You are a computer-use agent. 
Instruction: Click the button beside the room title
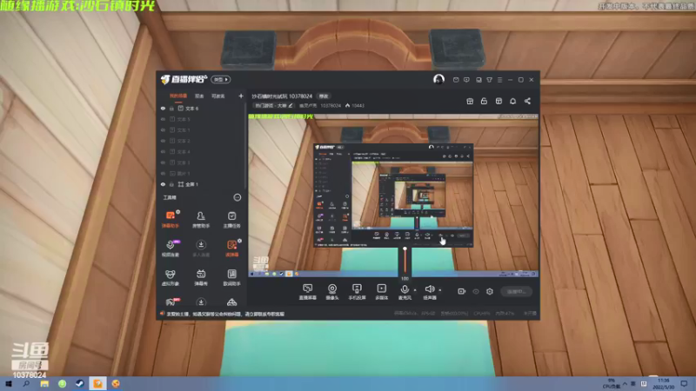pos(324,96)
